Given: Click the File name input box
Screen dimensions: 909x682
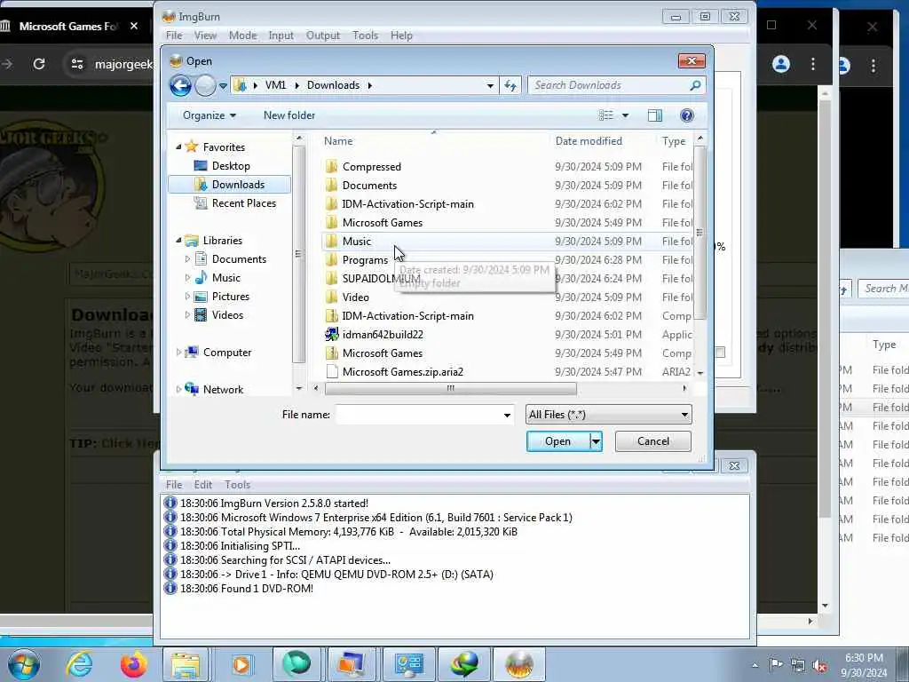Looking at the screenshot, I should pyautogui.click(x=417, y=415).
